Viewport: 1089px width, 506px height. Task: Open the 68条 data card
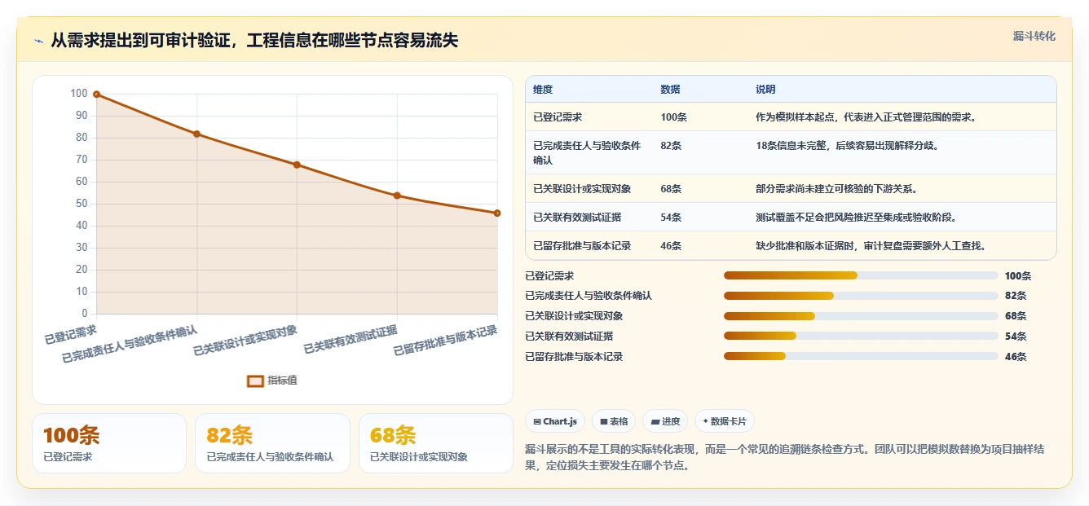(x=436, y=443)
